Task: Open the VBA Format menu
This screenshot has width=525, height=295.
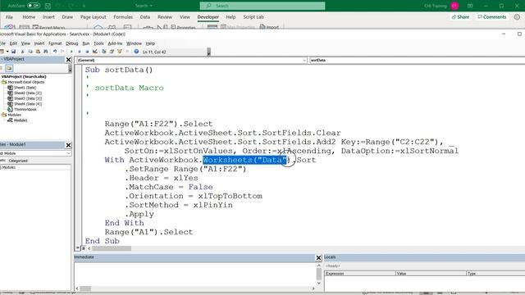Action: (55, 43)
